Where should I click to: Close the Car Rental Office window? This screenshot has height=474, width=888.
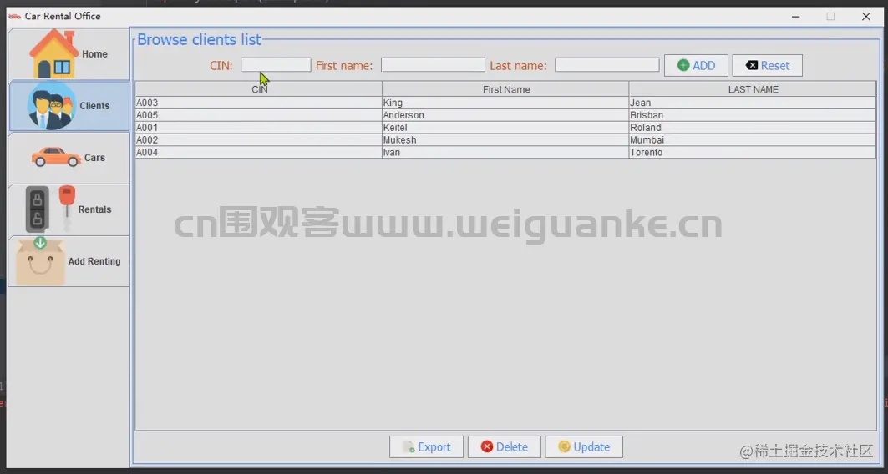(866, 17)
